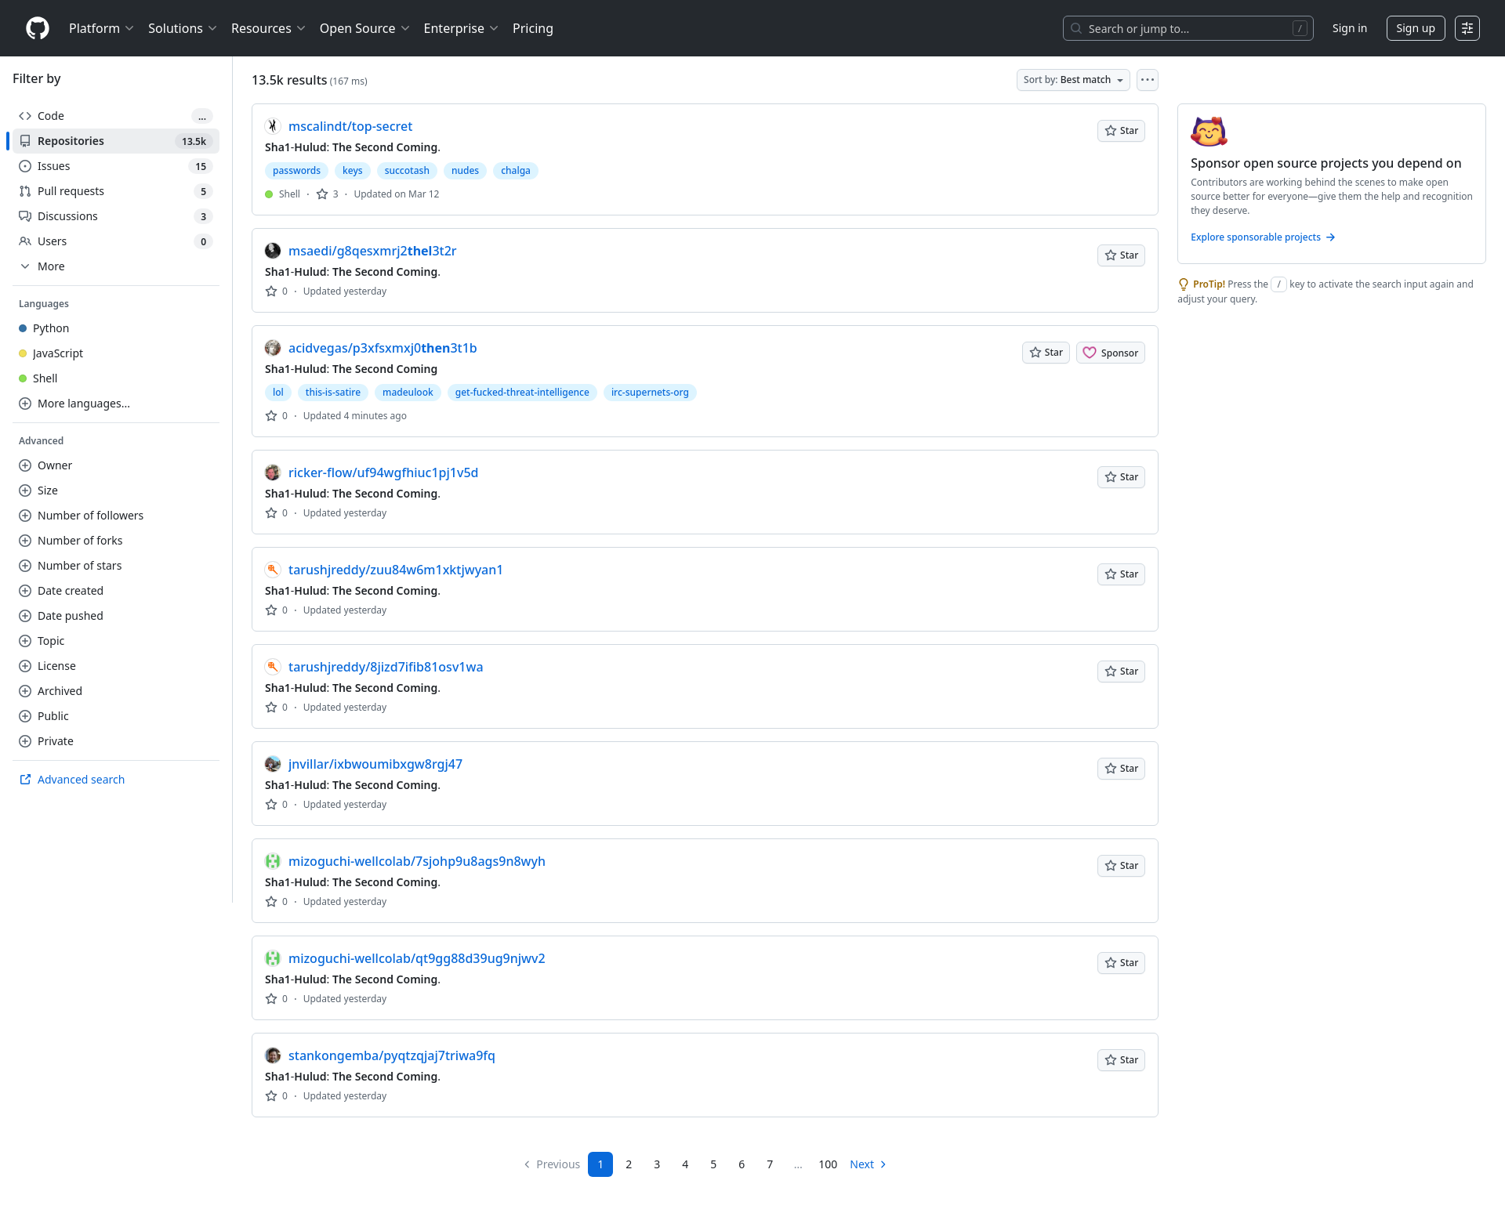Focus the Search or jump to field
The image size is (1505, 1220).
(x=1187, y=28)
